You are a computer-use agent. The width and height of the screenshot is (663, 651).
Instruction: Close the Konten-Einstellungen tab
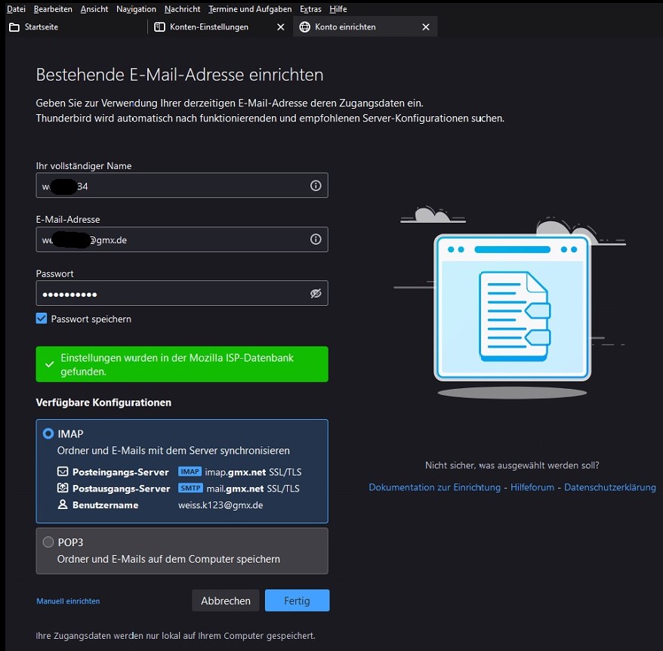point(281,27)
